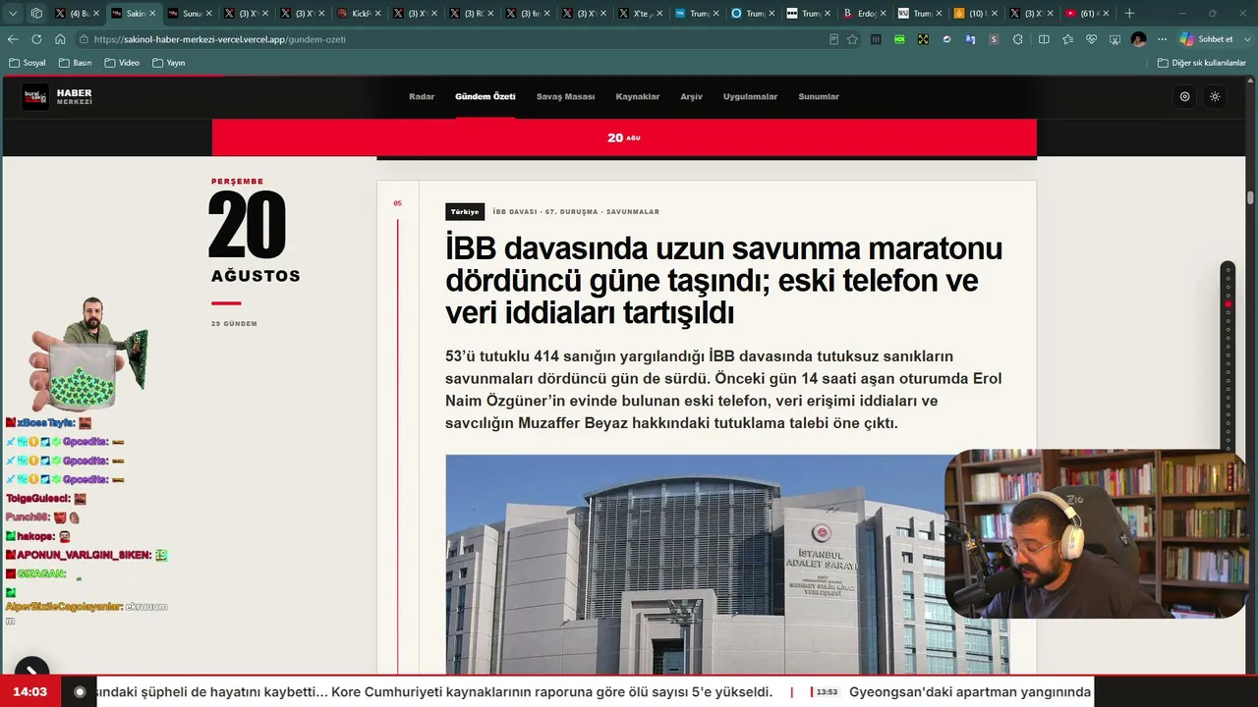This screenshot has height=707, width=1258.
Task: Open the Video bookmarks folder
Action: [123, 63]
